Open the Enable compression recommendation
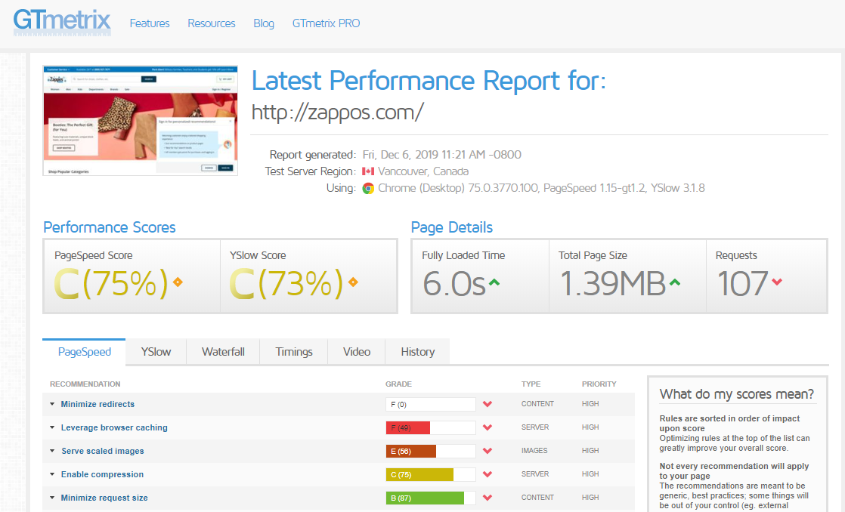This screenshot has width=845, height=512. [x=102, y=474]
